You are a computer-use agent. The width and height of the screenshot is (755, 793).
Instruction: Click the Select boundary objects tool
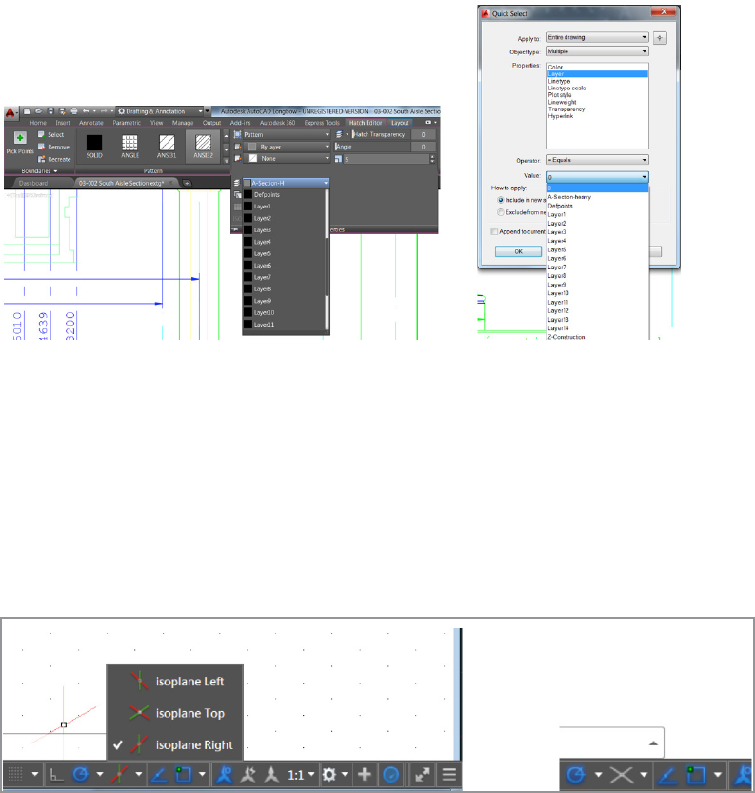(50, 135)
